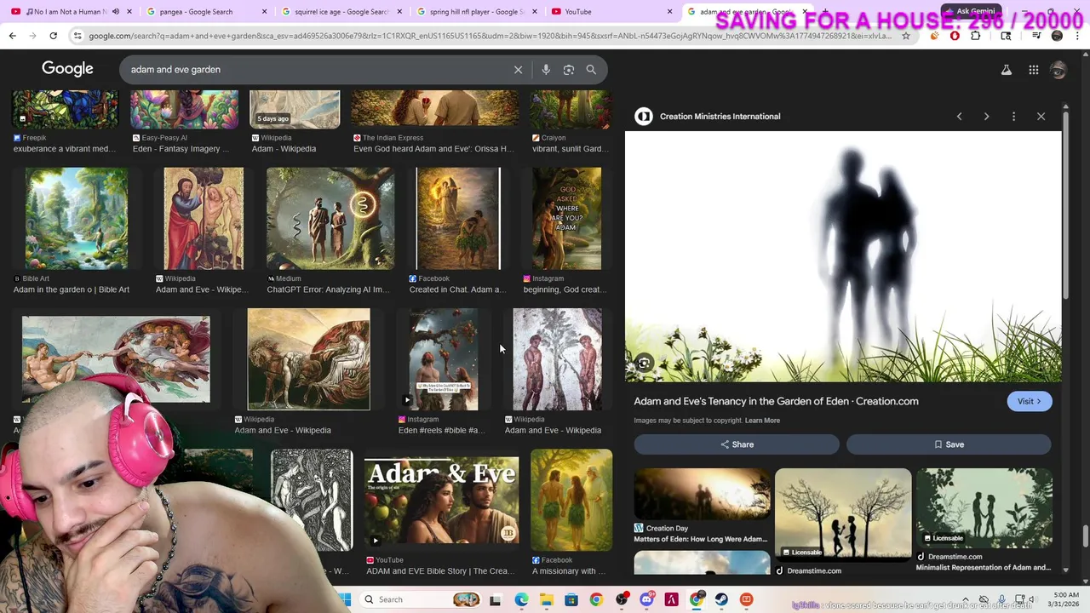The height and width of the screenshot is (613, 1090).
Task: Open Medium ChatGPT Error image thumbnail
Action: tap(330, 219)
